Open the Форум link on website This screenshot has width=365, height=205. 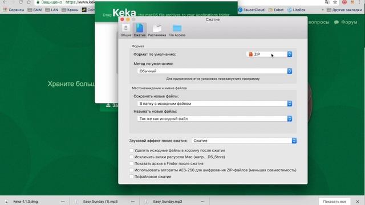[346, 22]
